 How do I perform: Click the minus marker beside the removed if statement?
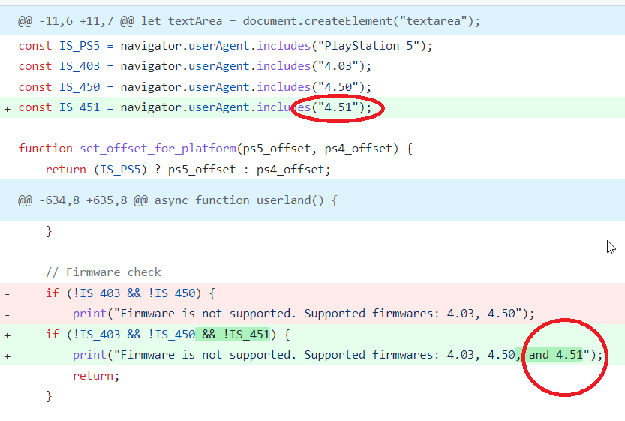(x=8, y=293)
